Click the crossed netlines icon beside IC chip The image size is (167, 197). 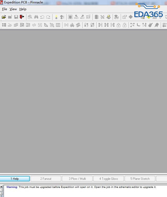[x=102, y=17]
